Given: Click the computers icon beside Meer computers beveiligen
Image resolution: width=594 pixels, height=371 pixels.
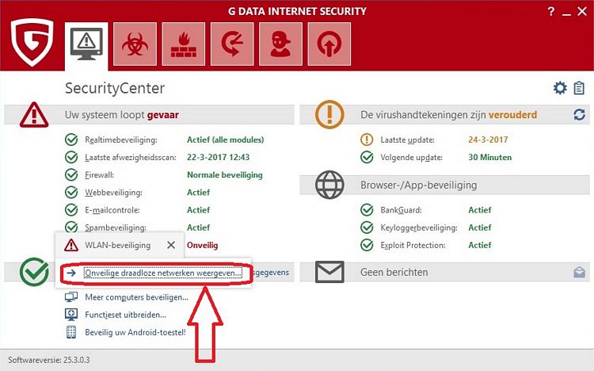Looking at the screenshot, I should click(x=71, y=296).
